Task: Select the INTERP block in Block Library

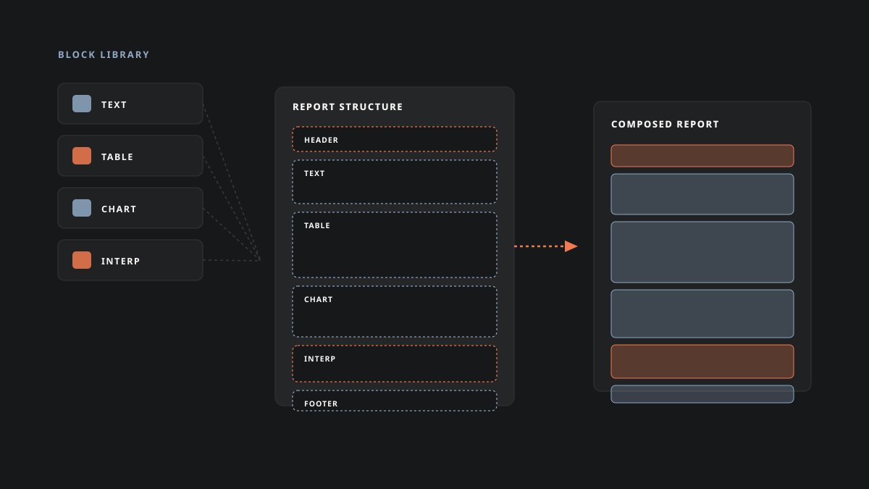Action: point(130,260)
